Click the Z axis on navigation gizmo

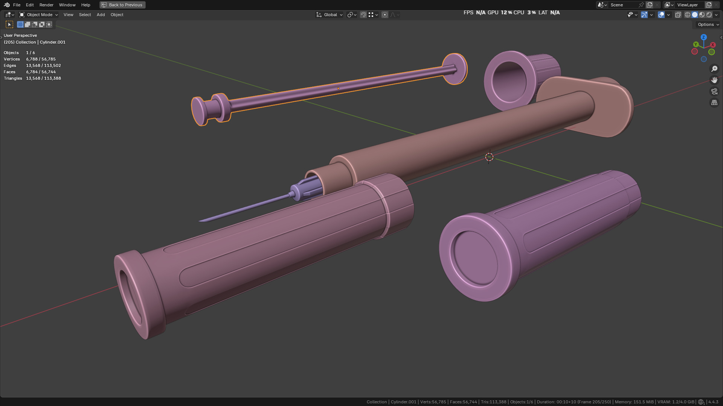click(703, 37)
